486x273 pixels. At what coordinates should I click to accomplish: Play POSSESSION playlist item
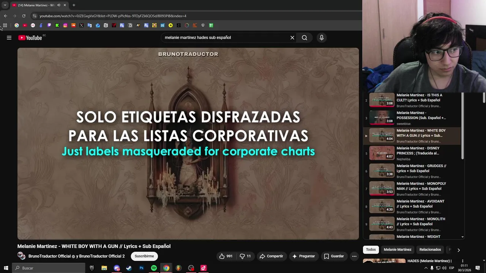pos(412,118)
